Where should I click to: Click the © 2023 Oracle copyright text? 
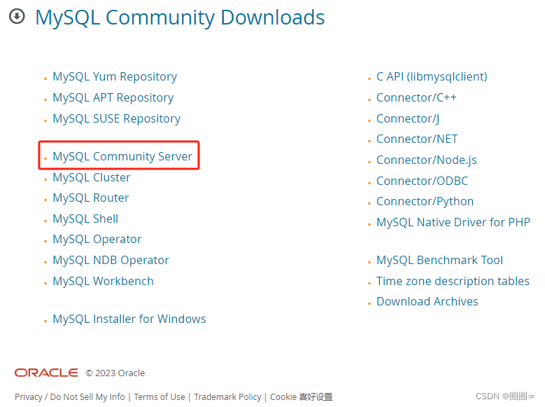[115, 373]
